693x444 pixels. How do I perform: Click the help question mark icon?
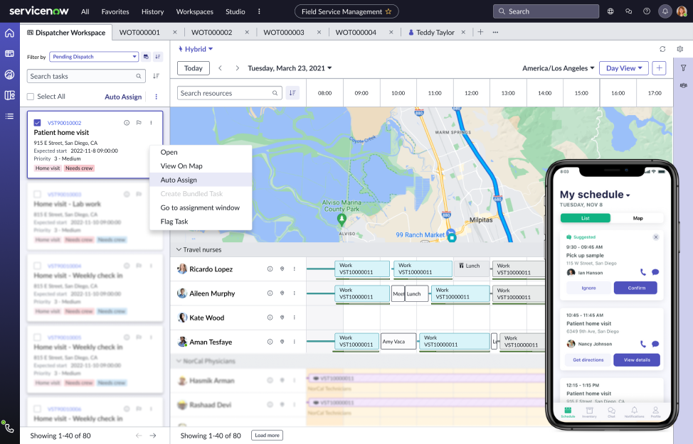click(x=646, y=11)
